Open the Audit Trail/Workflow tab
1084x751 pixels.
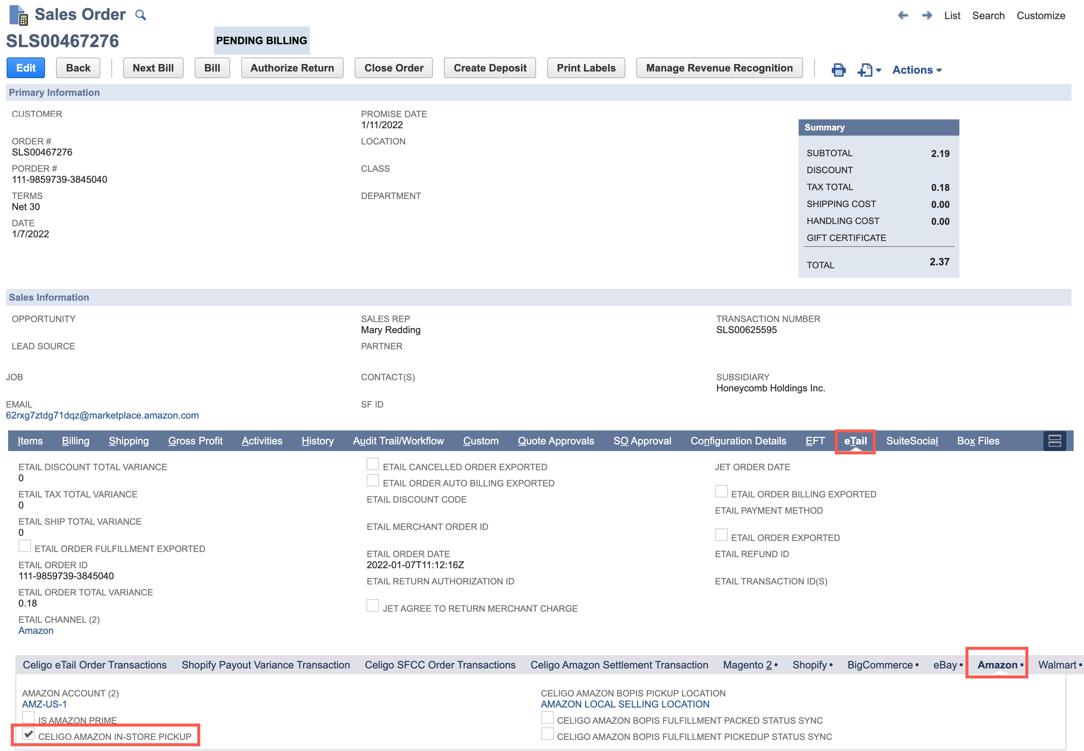pyautogui.click(x=398, y=441)
